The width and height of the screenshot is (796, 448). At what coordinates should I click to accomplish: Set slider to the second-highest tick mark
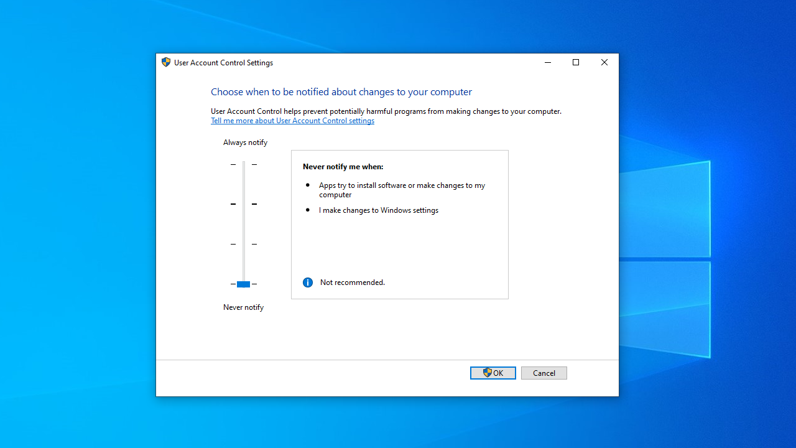click(244, 204)
